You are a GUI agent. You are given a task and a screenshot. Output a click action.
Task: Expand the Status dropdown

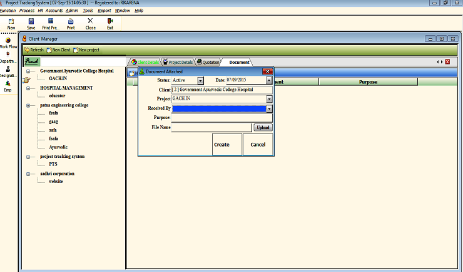coord(200,80)
